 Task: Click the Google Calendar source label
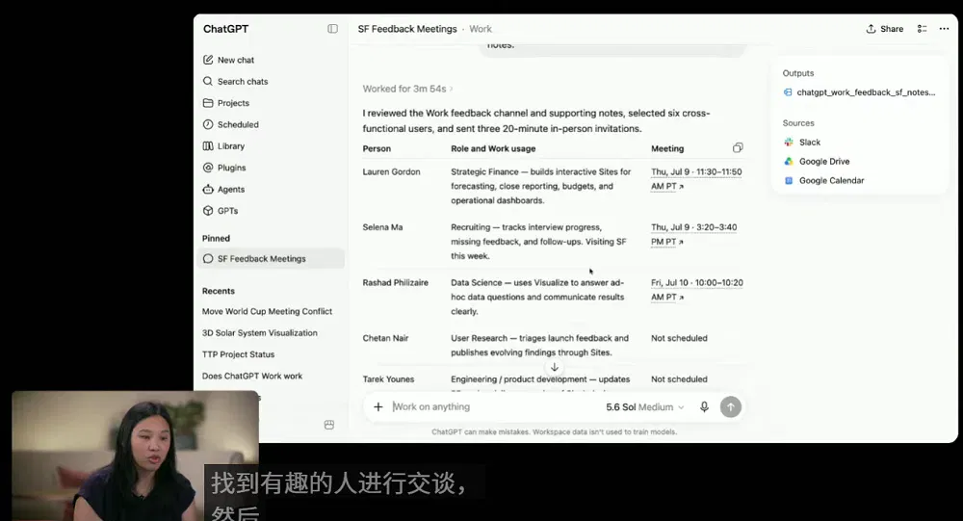point(832,180)
